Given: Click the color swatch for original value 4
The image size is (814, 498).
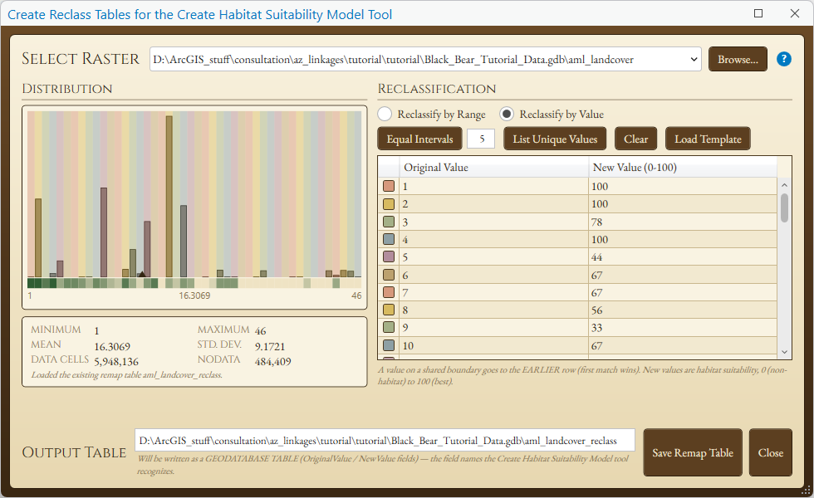Looking at the screenshot, I should tap(389, 240).
